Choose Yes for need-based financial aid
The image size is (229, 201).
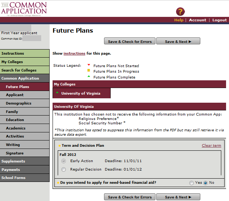tap(191, 183)
